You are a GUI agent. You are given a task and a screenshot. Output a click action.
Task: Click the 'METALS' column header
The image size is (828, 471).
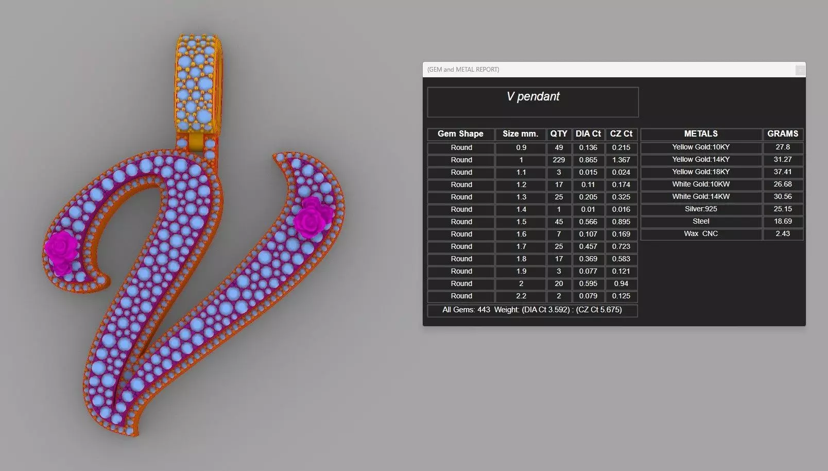(x=701, y=134)
